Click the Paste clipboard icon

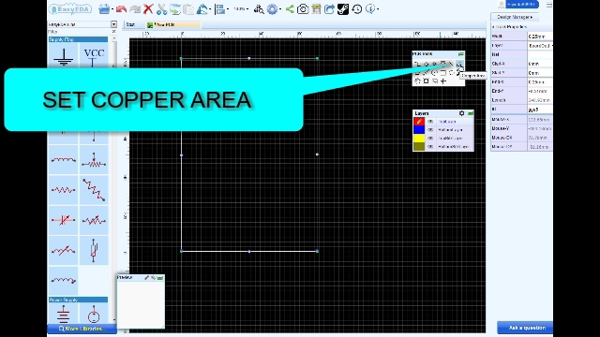(x=188, y=8)
